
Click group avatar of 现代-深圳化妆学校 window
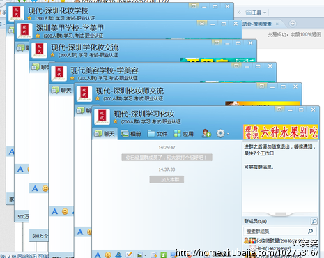point(16,13)
